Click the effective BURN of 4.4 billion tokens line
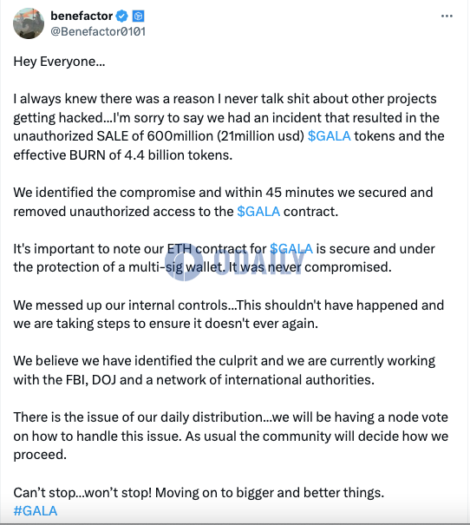This screenshot has height=525, width=470. click(123, 155)
